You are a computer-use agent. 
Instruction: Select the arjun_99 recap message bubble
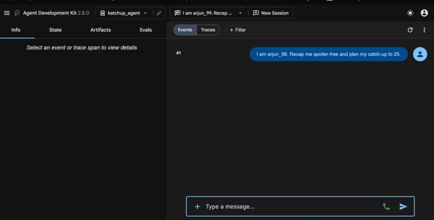[x=328, y=54]
